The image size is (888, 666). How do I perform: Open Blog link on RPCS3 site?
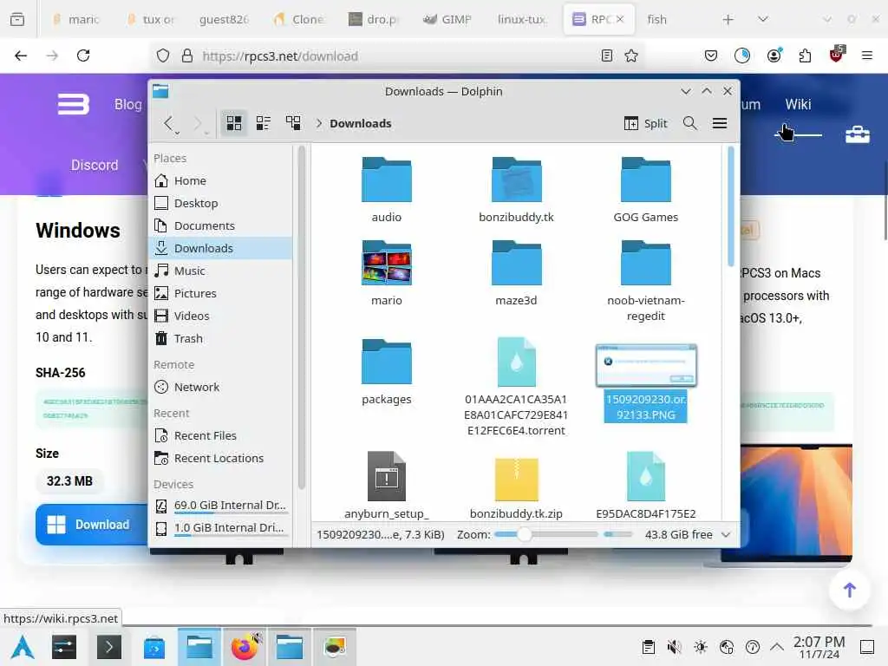pos(128,104)
